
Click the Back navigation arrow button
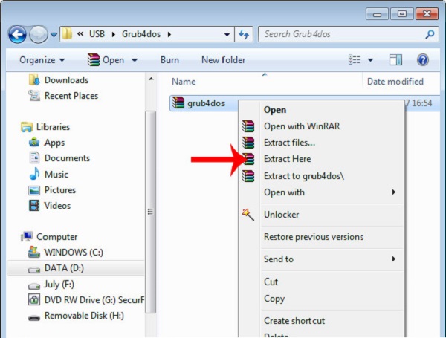[17, 34]
